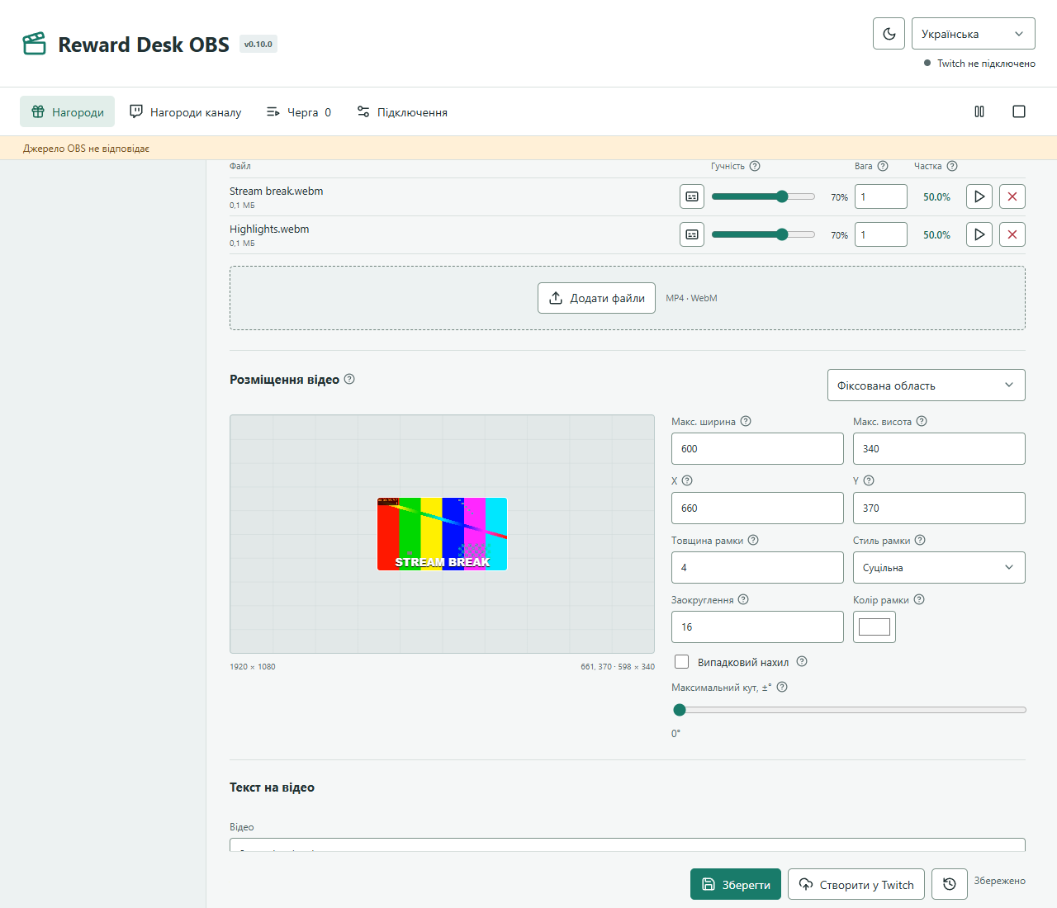The image size is (1057, 908).
Task: Click the Зберегти button
Action: coord(736,884)
